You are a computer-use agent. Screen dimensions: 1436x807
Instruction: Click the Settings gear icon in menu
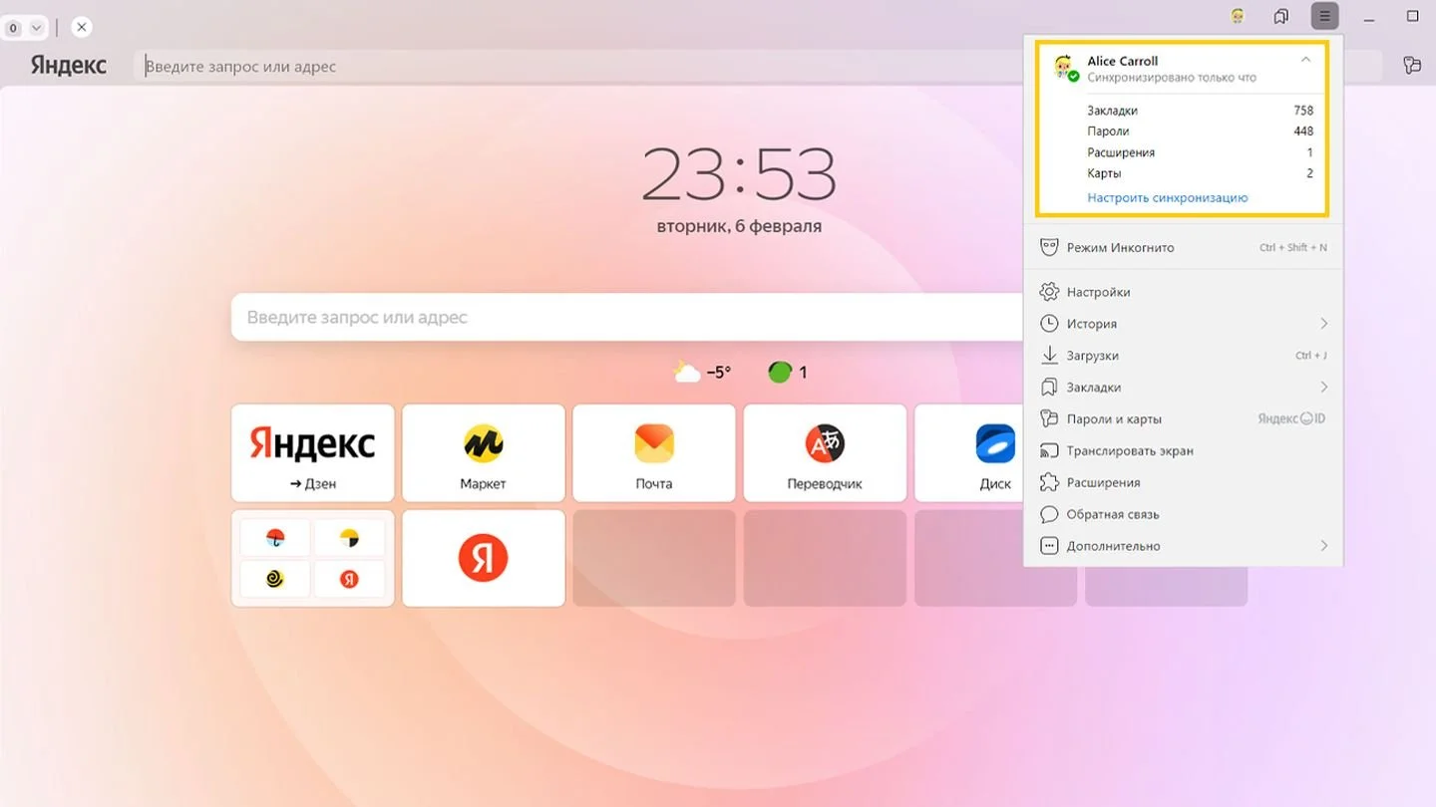pyautogui.click(x=1049, y=292)
